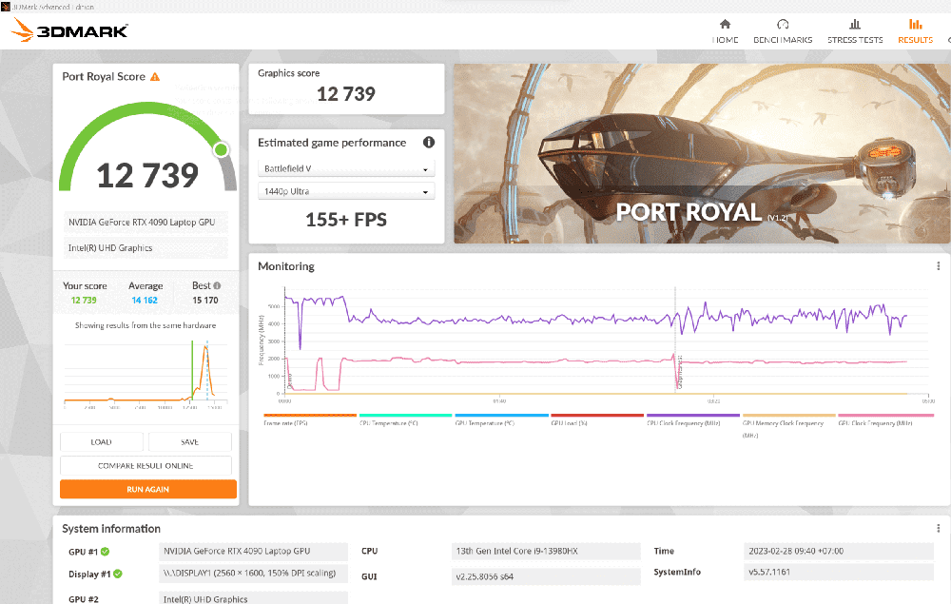The image size is (951, 604).
Task: Click the Best score value 15 170
Action: point(205,301)
